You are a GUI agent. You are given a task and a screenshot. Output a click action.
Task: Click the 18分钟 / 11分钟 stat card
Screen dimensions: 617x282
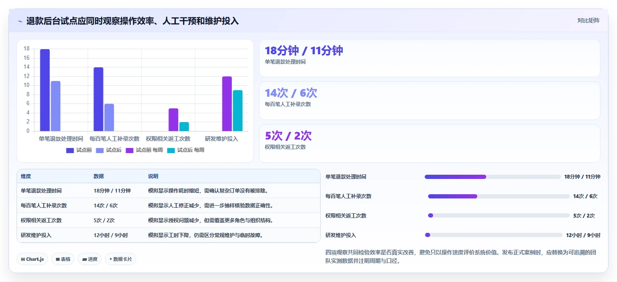(429, 58)
